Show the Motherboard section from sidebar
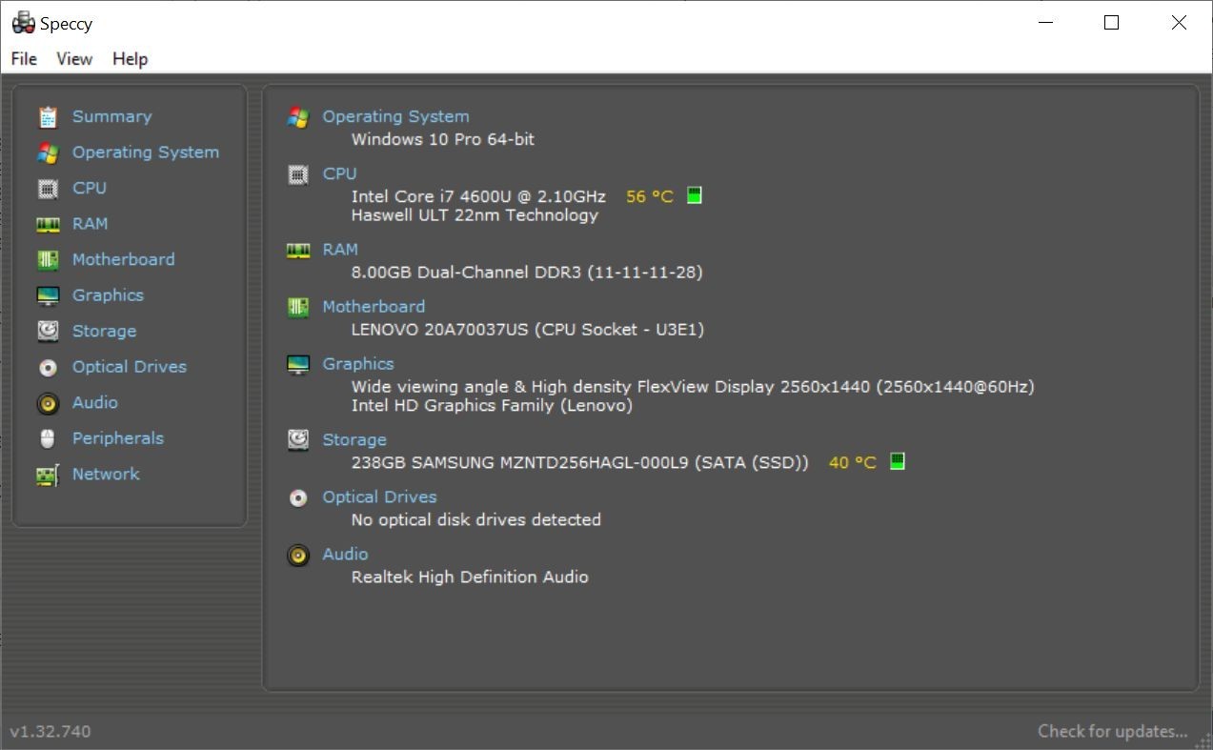Image resolution: width=1213 pixels, height=750 pixels. click(124, 260)
